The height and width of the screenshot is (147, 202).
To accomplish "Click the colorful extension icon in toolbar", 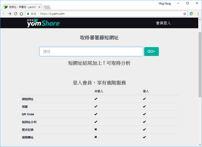I will pos(191,14).
